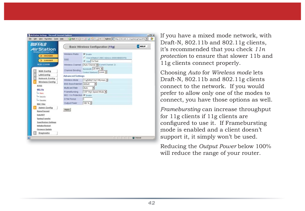Click the Diagnostic arrow icon
The image size is (305, 211).
click(35, 133)
